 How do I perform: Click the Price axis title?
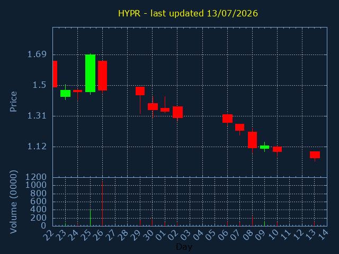coord(13,102)
